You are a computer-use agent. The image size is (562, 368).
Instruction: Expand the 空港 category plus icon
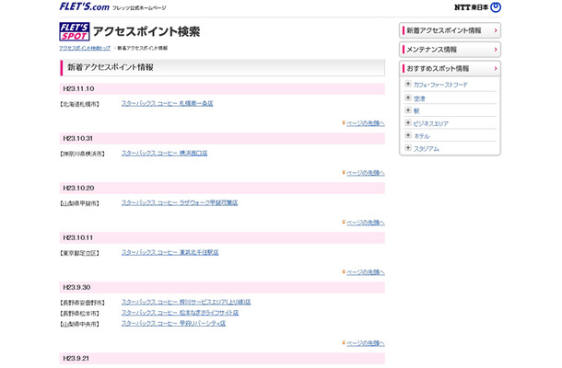tap(408, 98)
